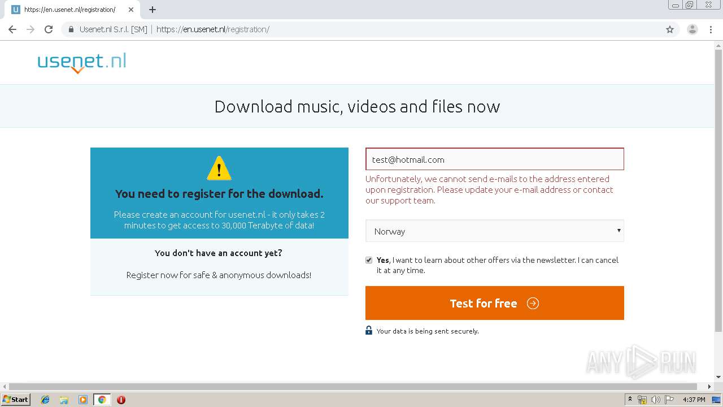The width and height of the screenshot is (723, 407).
Task: Open the Chrome profile avatar
Action: [692, 29]
